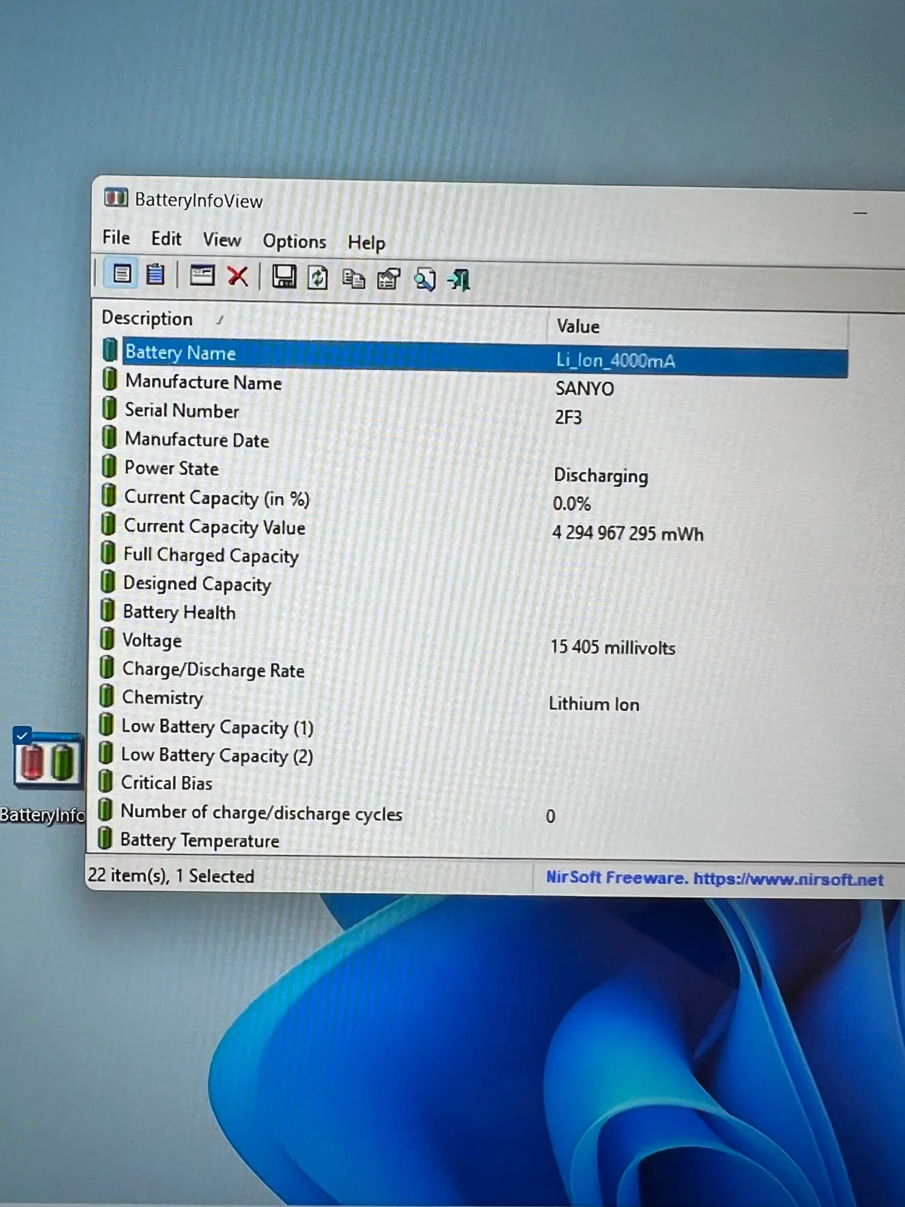905x1207 pixels.
Task: Sort by the Value column header
Action: point(697,328)
